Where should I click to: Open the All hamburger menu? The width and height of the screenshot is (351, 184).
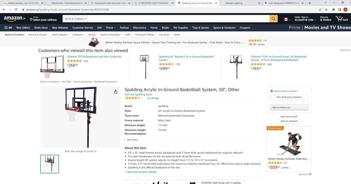pyautogui.click(x=8, y=28)
